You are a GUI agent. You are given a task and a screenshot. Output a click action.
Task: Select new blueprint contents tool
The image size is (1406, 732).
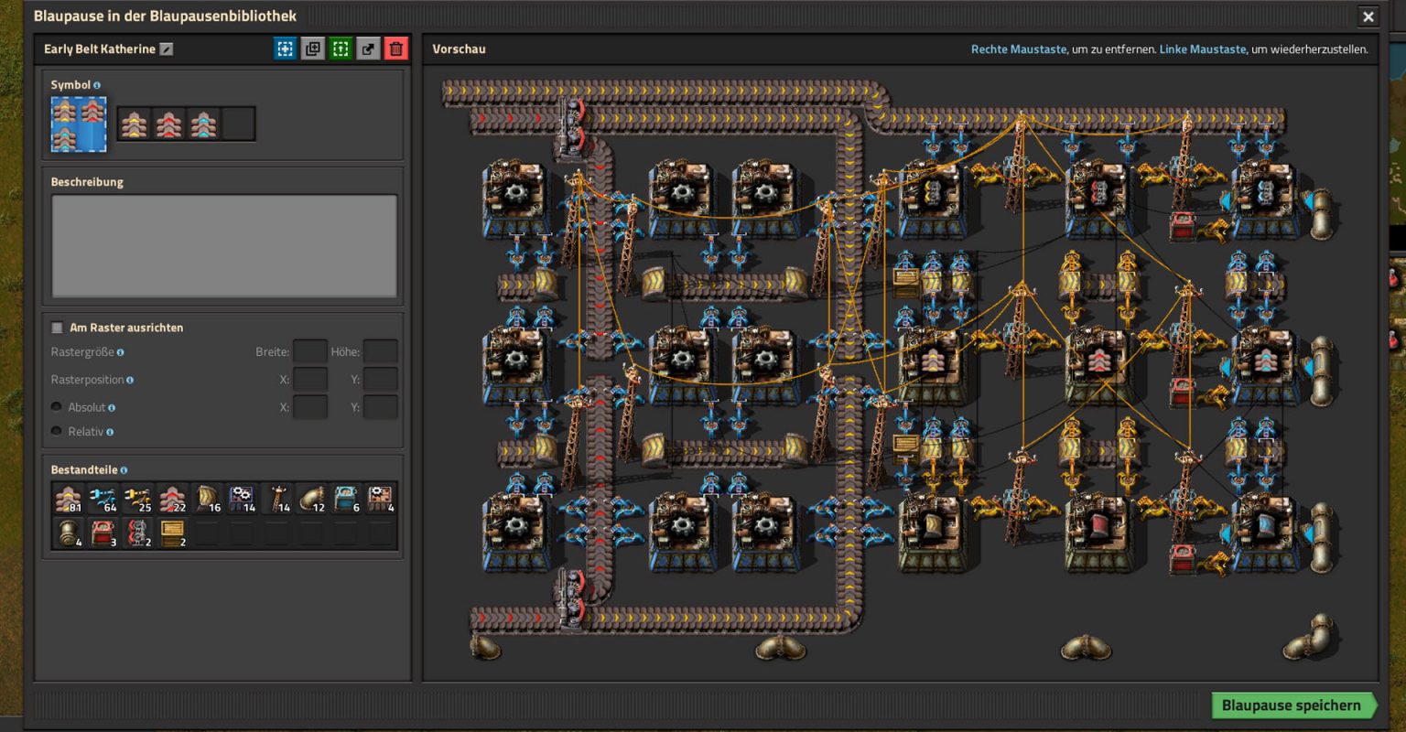point(341,48)
